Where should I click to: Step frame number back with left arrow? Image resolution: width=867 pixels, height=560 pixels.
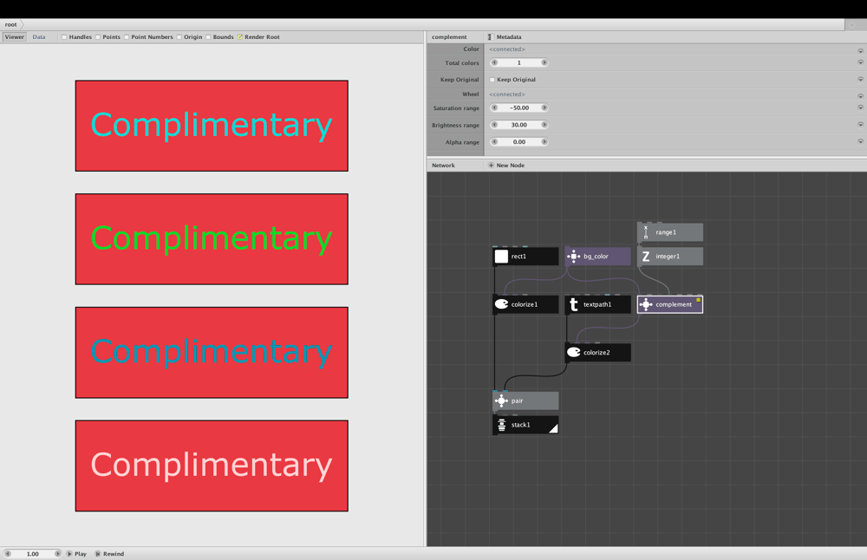[8, 553]
